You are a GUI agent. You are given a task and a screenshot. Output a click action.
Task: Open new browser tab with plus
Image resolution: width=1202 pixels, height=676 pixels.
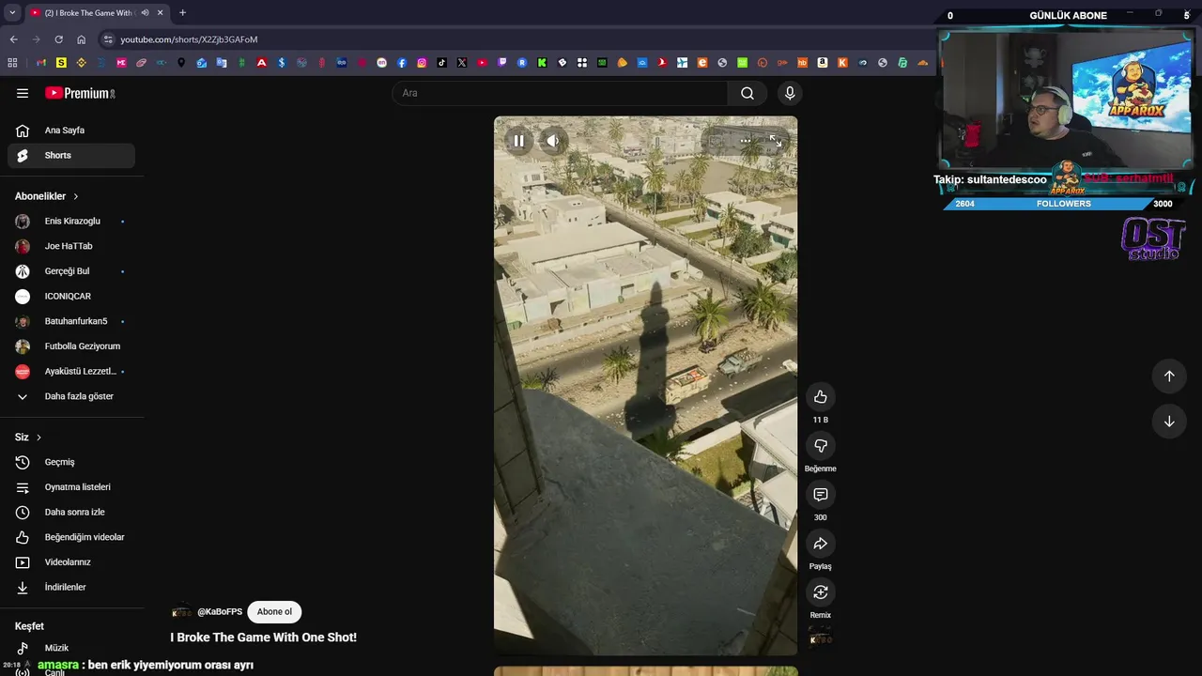pyautogui.click(x=182, y=12)
